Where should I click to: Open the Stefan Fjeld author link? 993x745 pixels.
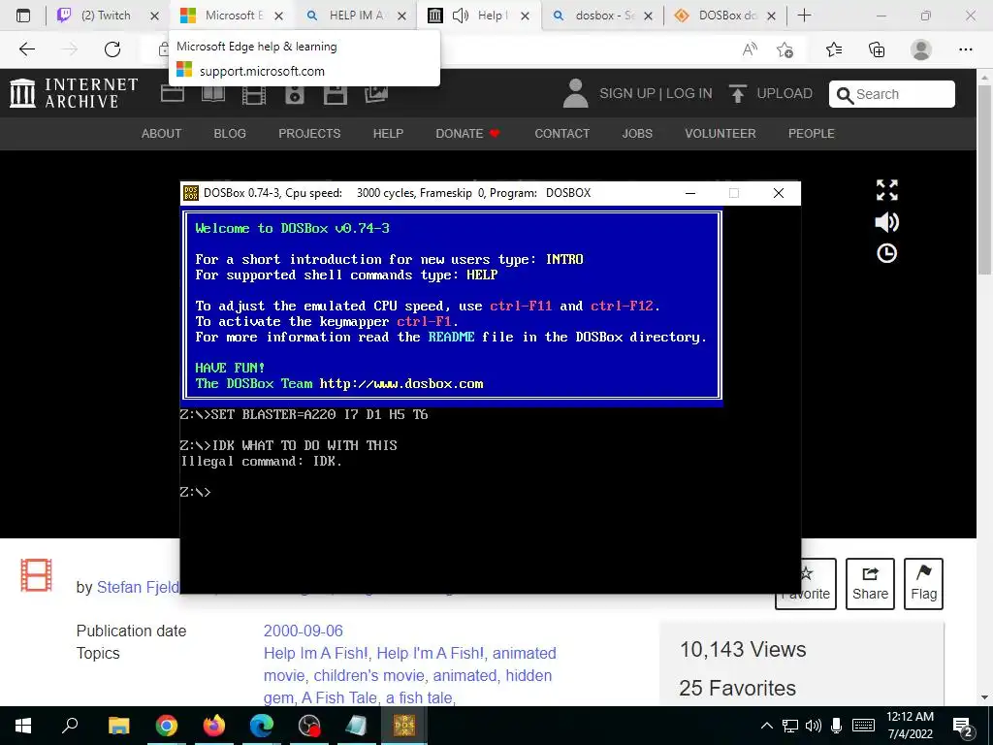point(138,587)
